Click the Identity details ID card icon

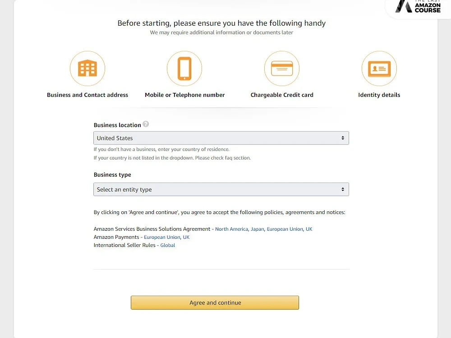[379, 69]
